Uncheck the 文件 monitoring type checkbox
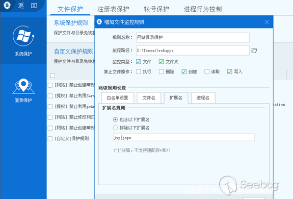 [139, 62]
